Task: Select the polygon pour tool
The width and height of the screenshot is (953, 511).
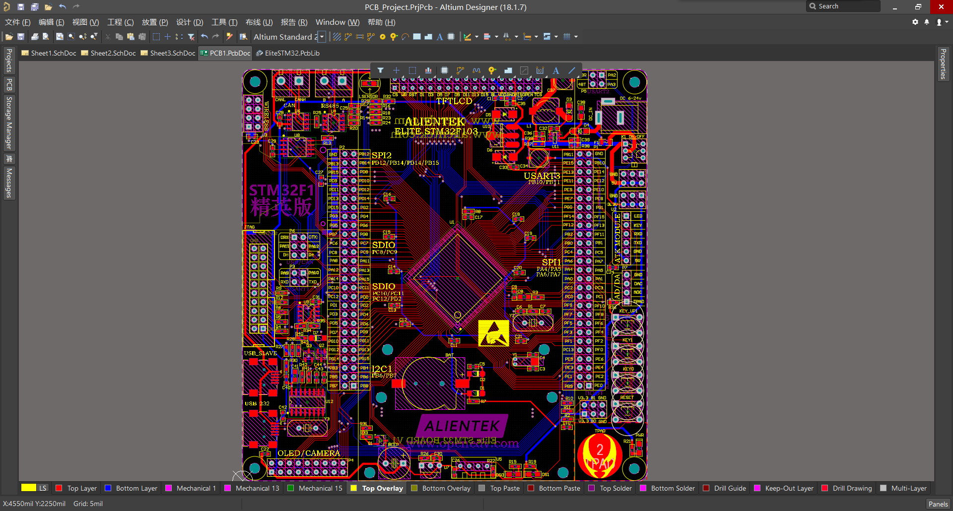Action: point(508,70)
